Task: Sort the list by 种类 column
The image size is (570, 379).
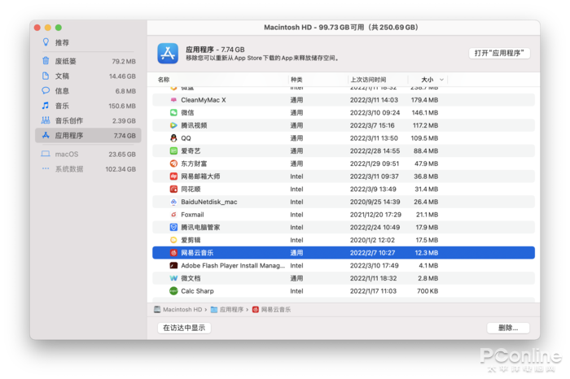Action: pos(296,80)
